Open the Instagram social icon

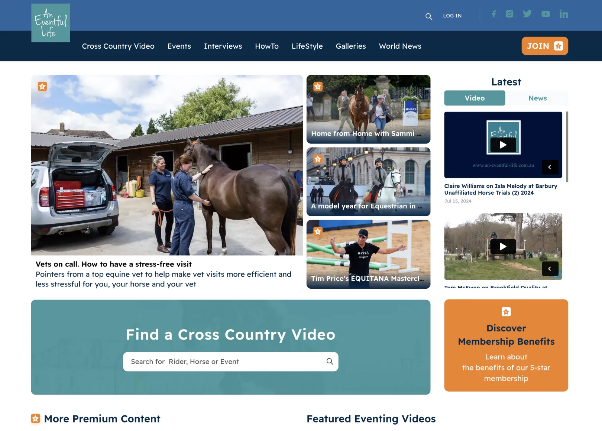pos(509,14)
